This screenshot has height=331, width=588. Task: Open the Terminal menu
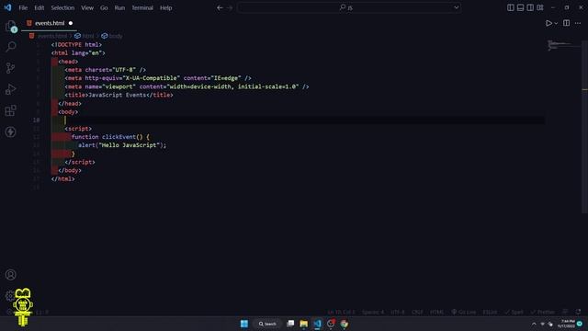(x=142, y=7)
